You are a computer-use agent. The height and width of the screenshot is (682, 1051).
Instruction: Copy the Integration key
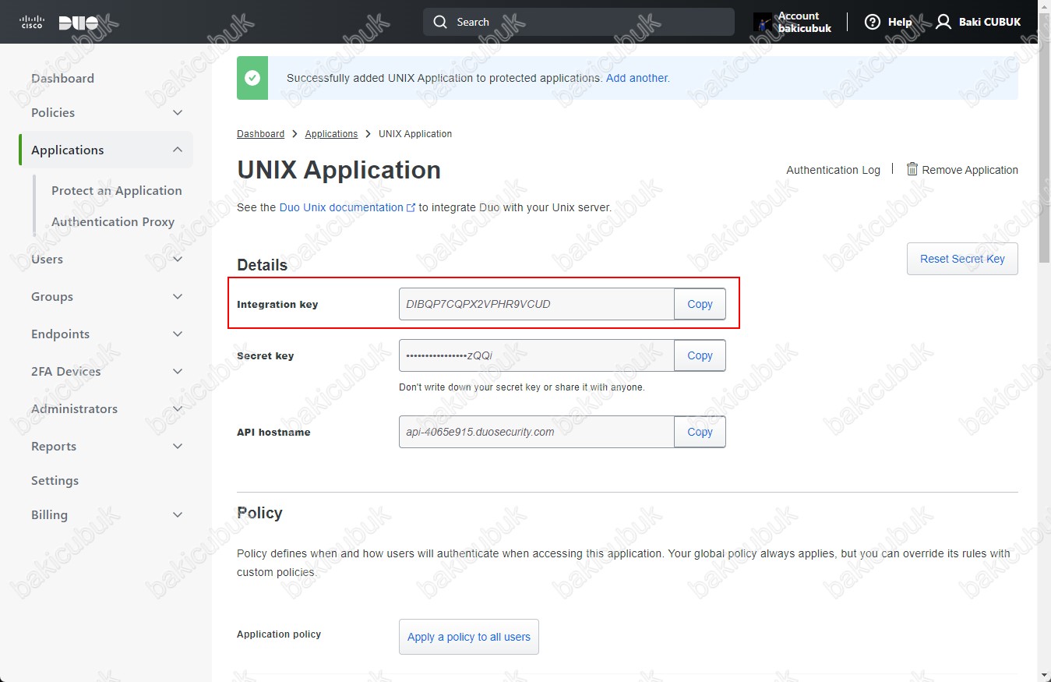pos(700,304)
